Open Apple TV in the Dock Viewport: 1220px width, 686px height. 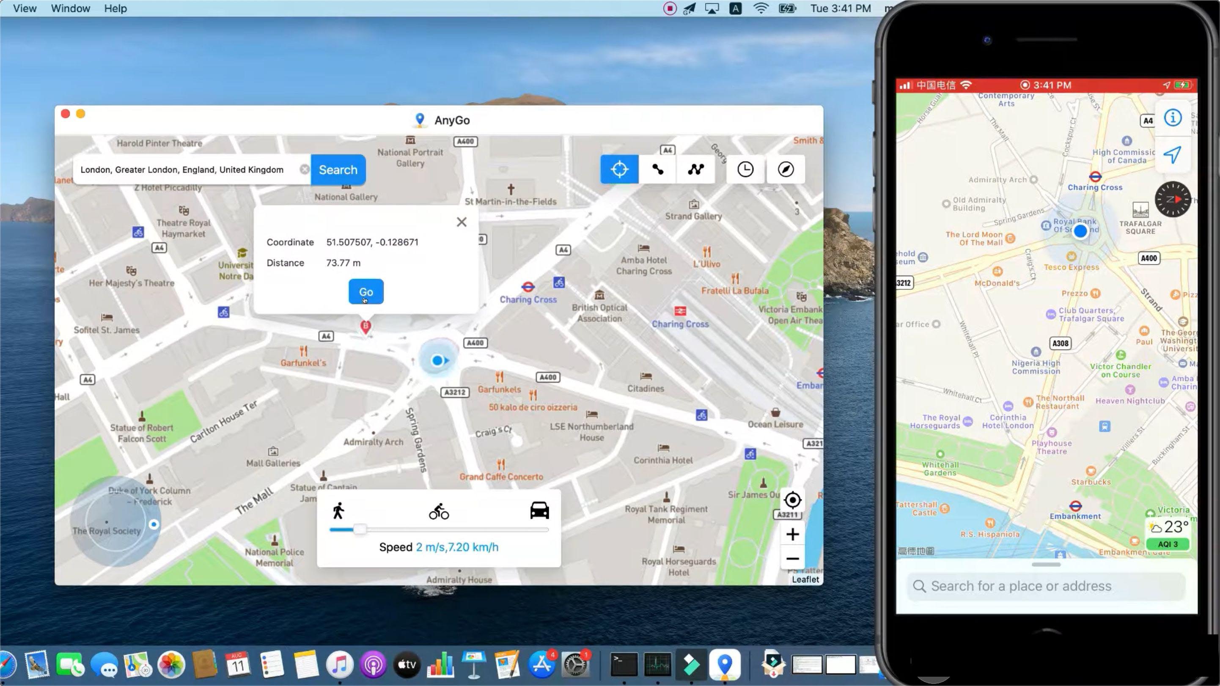click(407, 664)
